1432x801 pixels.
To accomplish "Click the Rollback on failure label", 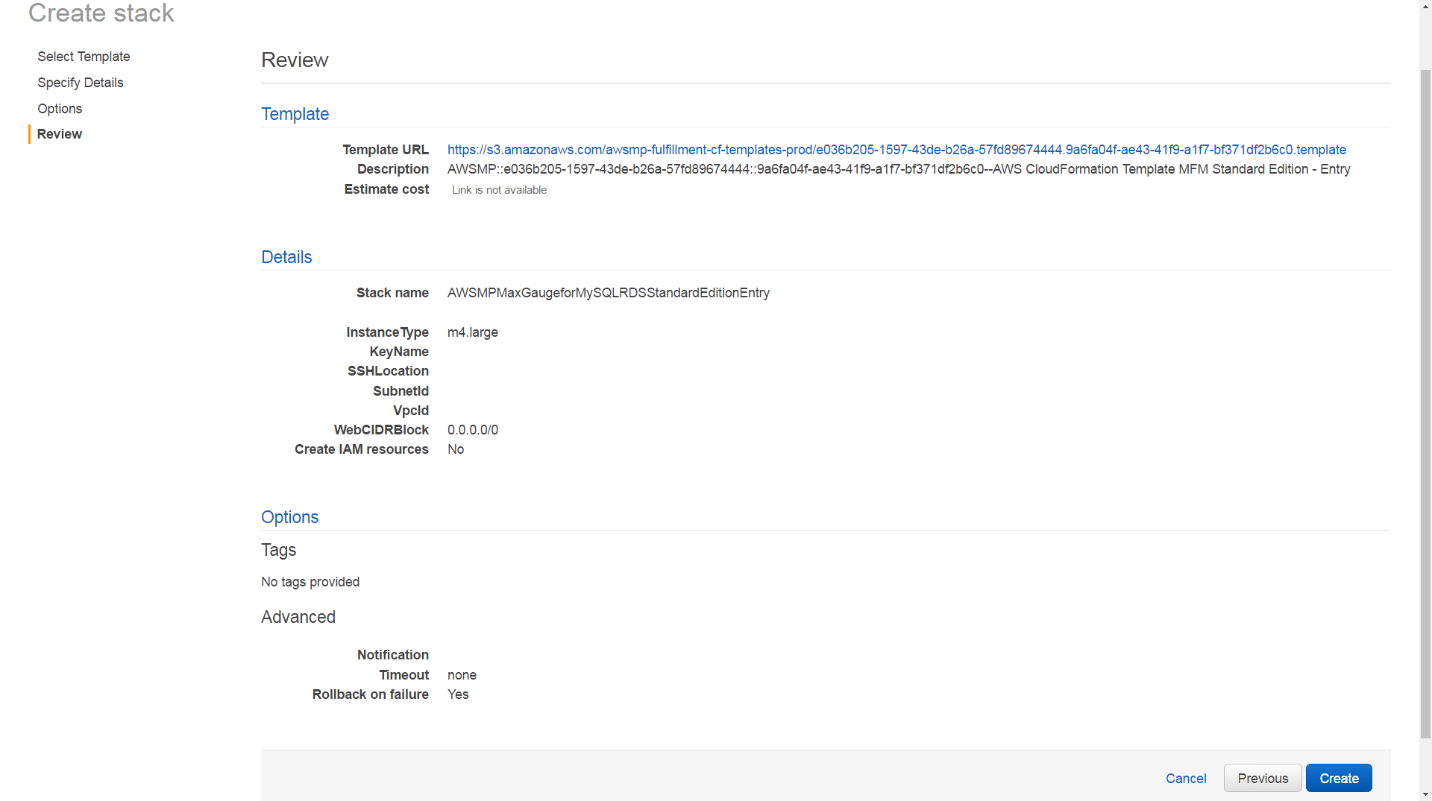I will [x=371, y=694].
